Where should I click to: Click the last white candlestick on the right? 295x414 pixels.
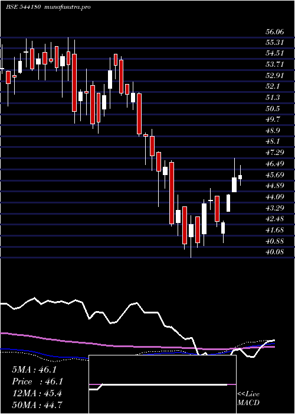[240, 177]
